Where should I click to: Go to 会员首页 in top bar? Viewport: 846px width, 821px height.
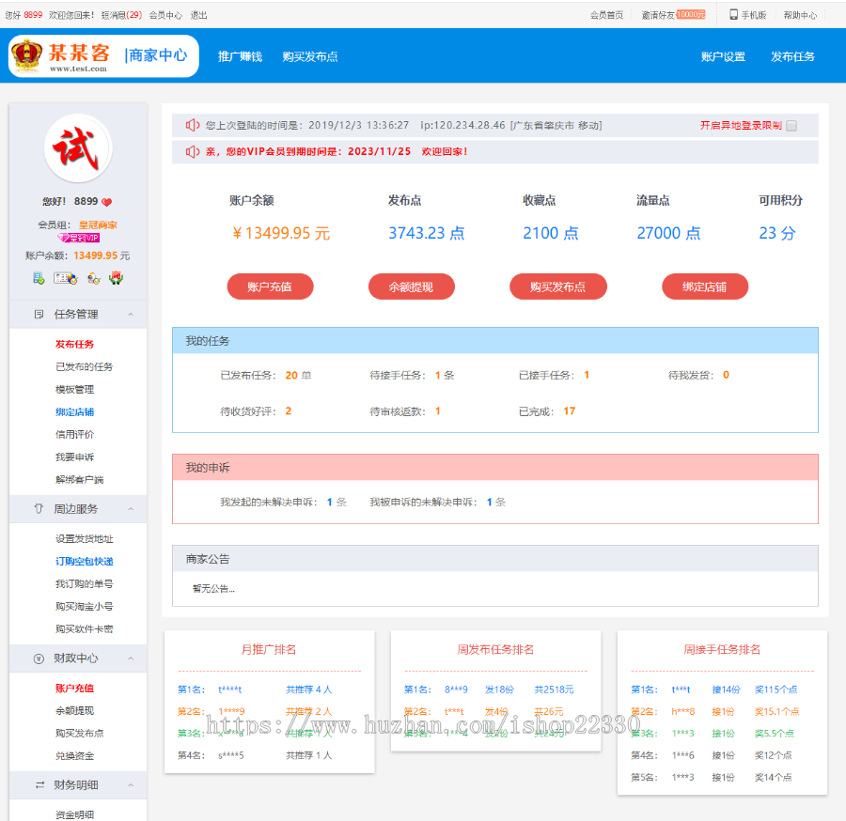tap(606, 15)
